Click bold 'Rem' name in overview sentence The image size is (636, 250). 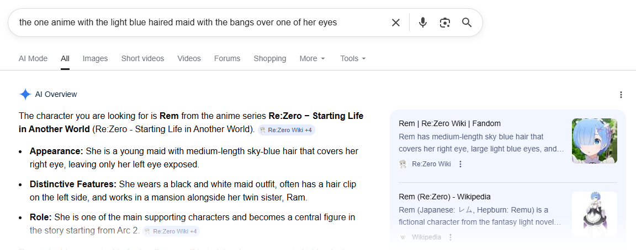[169, 117]
